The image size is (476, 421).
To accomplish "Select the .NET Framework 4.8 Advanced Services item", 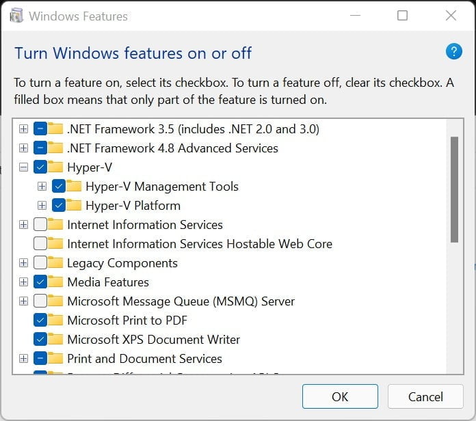I will click(x=172, y=148).
